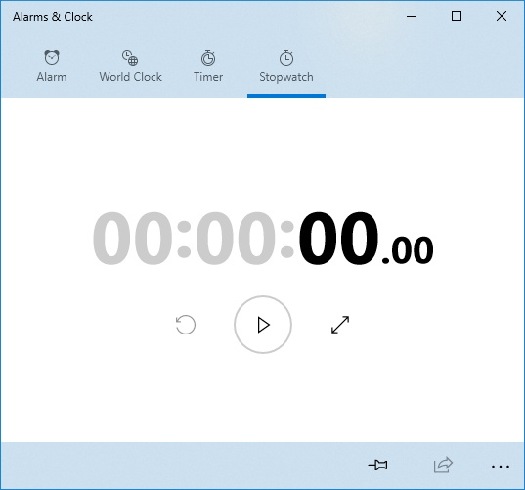Switch to the Alarm tab label

[52, 77]
